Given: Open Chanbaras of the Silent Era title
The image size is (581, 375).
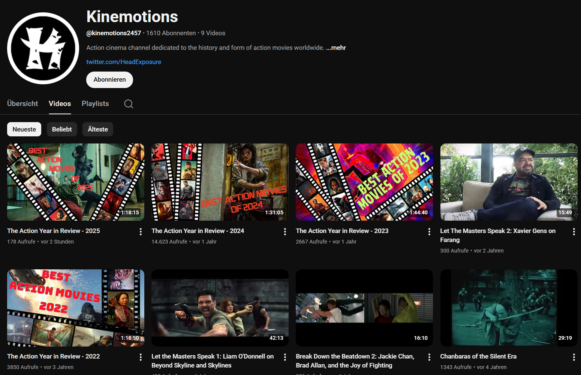Looking at the screenshot, I should click(x=478, y=356).
